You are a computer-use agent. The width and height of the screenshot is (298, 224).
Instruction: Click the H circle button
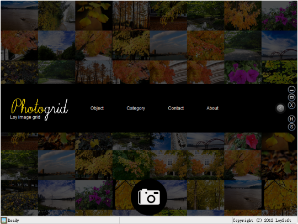[x=291, y=119]
